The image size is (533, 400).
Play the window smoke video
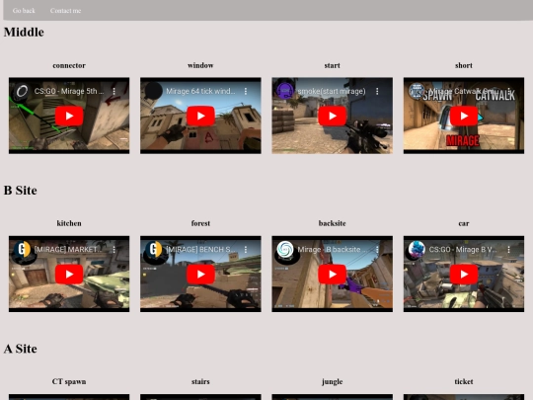point(200,116)
